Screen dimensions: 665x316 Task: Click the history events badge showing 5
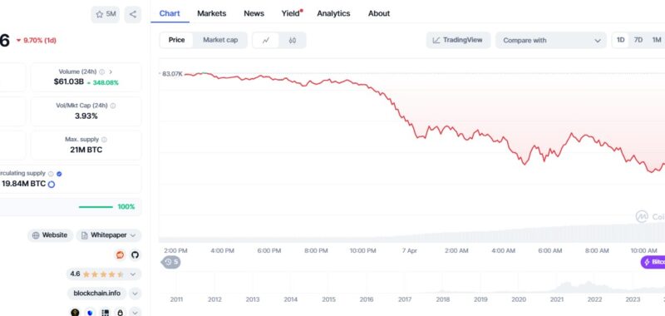pos(171,262)
